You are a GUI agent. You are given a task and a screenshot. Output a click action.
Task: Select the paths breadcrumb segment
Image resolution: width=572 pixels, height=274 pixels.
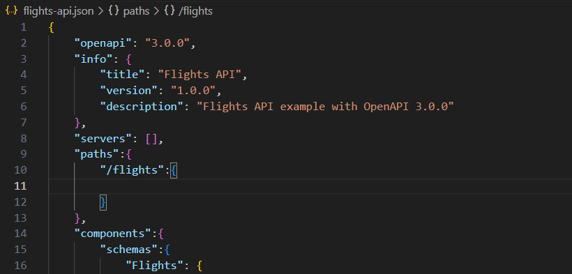(136, 11)
